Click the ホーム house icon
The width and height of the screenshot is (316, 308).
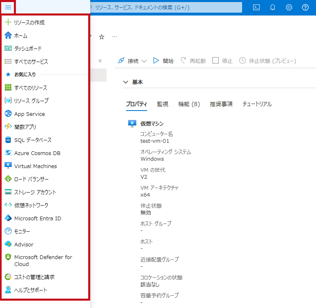click(x=8, y=35)
